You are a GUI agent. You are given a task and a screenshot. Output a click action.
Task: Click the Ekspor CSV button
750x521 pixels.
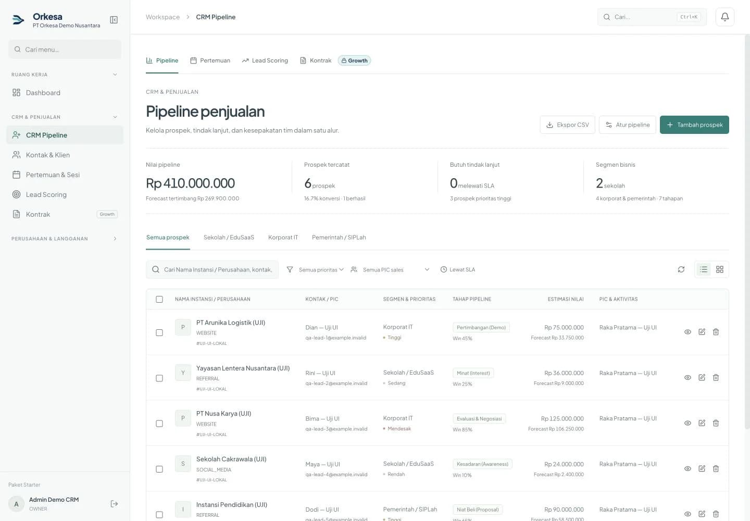[x=567, y=125]
